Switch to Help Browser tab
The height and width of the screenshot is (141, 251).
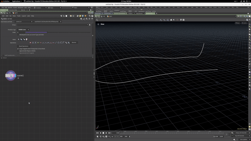pyautogui.click(x=139, y=13)
